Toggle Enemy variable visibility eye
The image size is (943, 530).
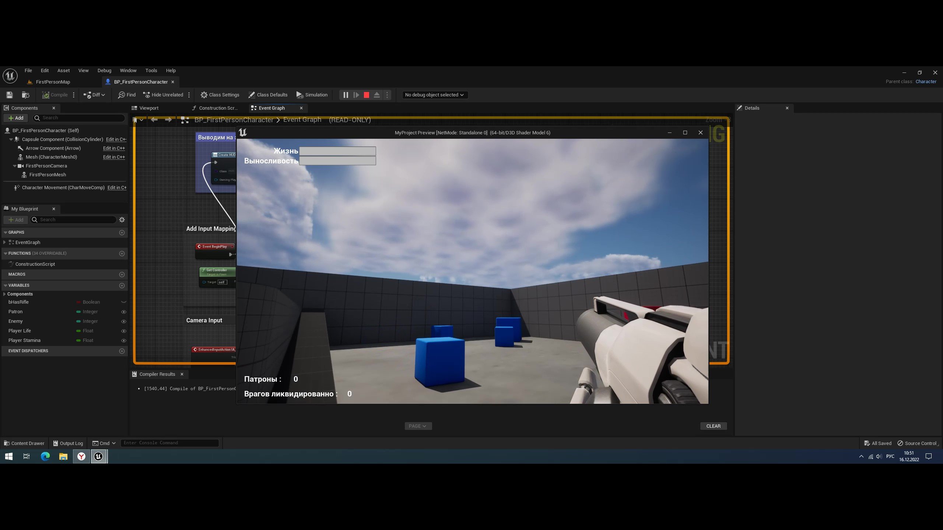click(x=123, y=321)
